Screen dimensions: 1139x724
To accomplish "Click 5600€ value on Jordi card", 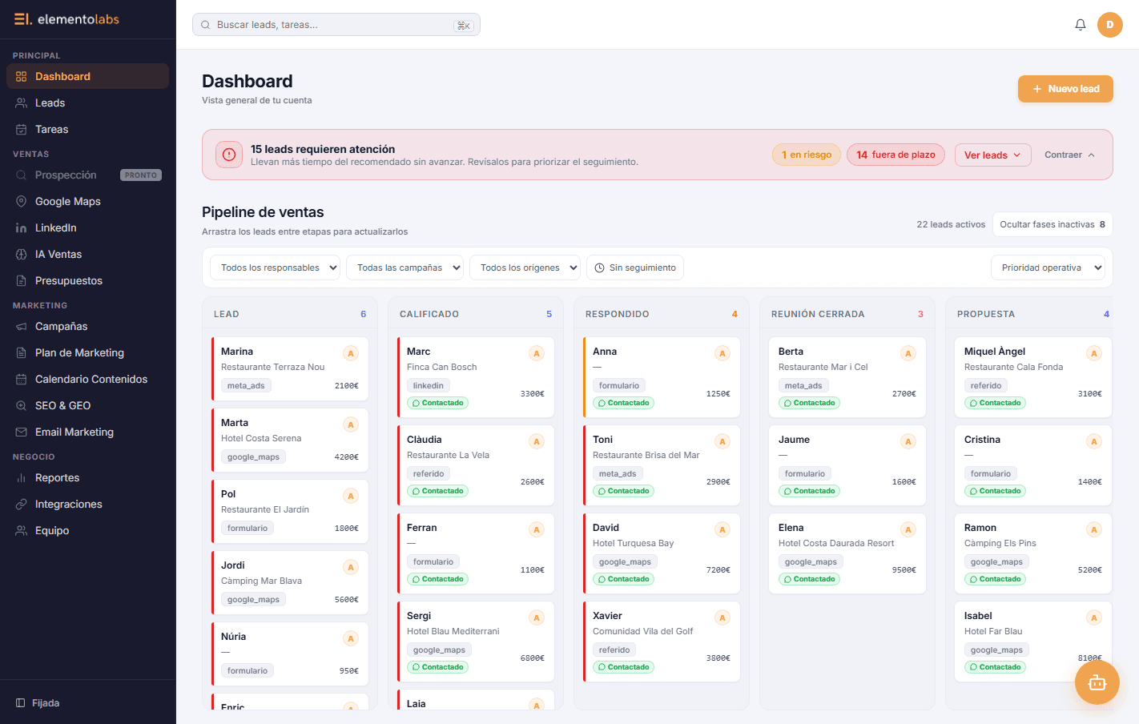I will [x=347, y=600].
